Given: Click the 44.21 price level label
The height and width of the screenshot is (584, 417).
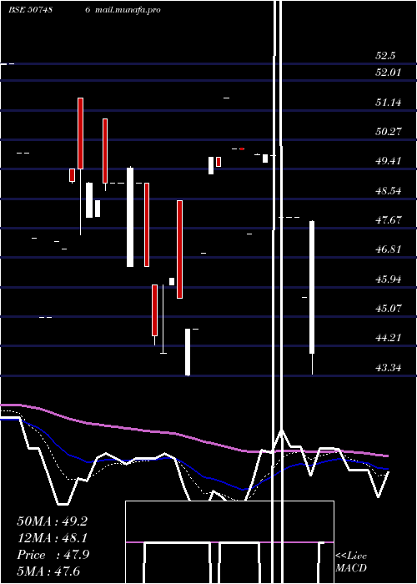Looking at the screenshot, I should click(x=389, y=338).
